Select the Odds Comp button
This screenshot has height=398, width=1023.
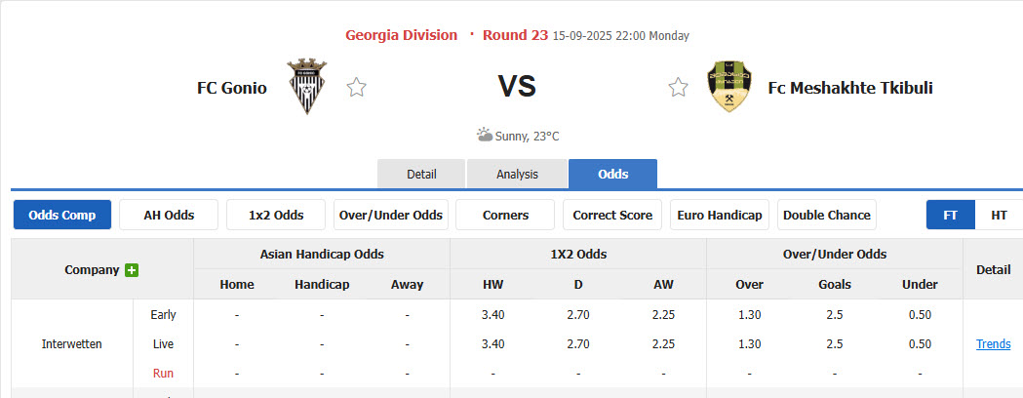point(62,215)
